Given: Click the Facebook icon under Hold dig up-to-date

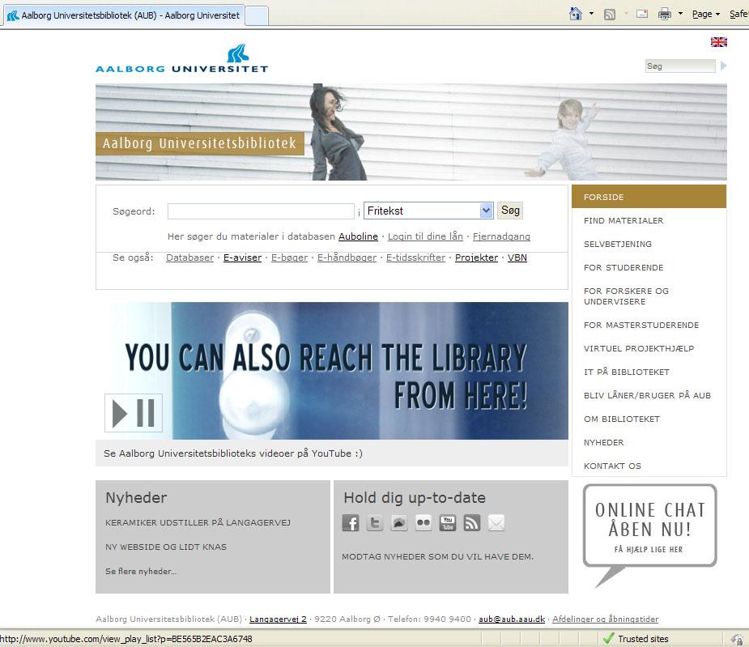Looking at the screenshot, I should pos(350,523).
